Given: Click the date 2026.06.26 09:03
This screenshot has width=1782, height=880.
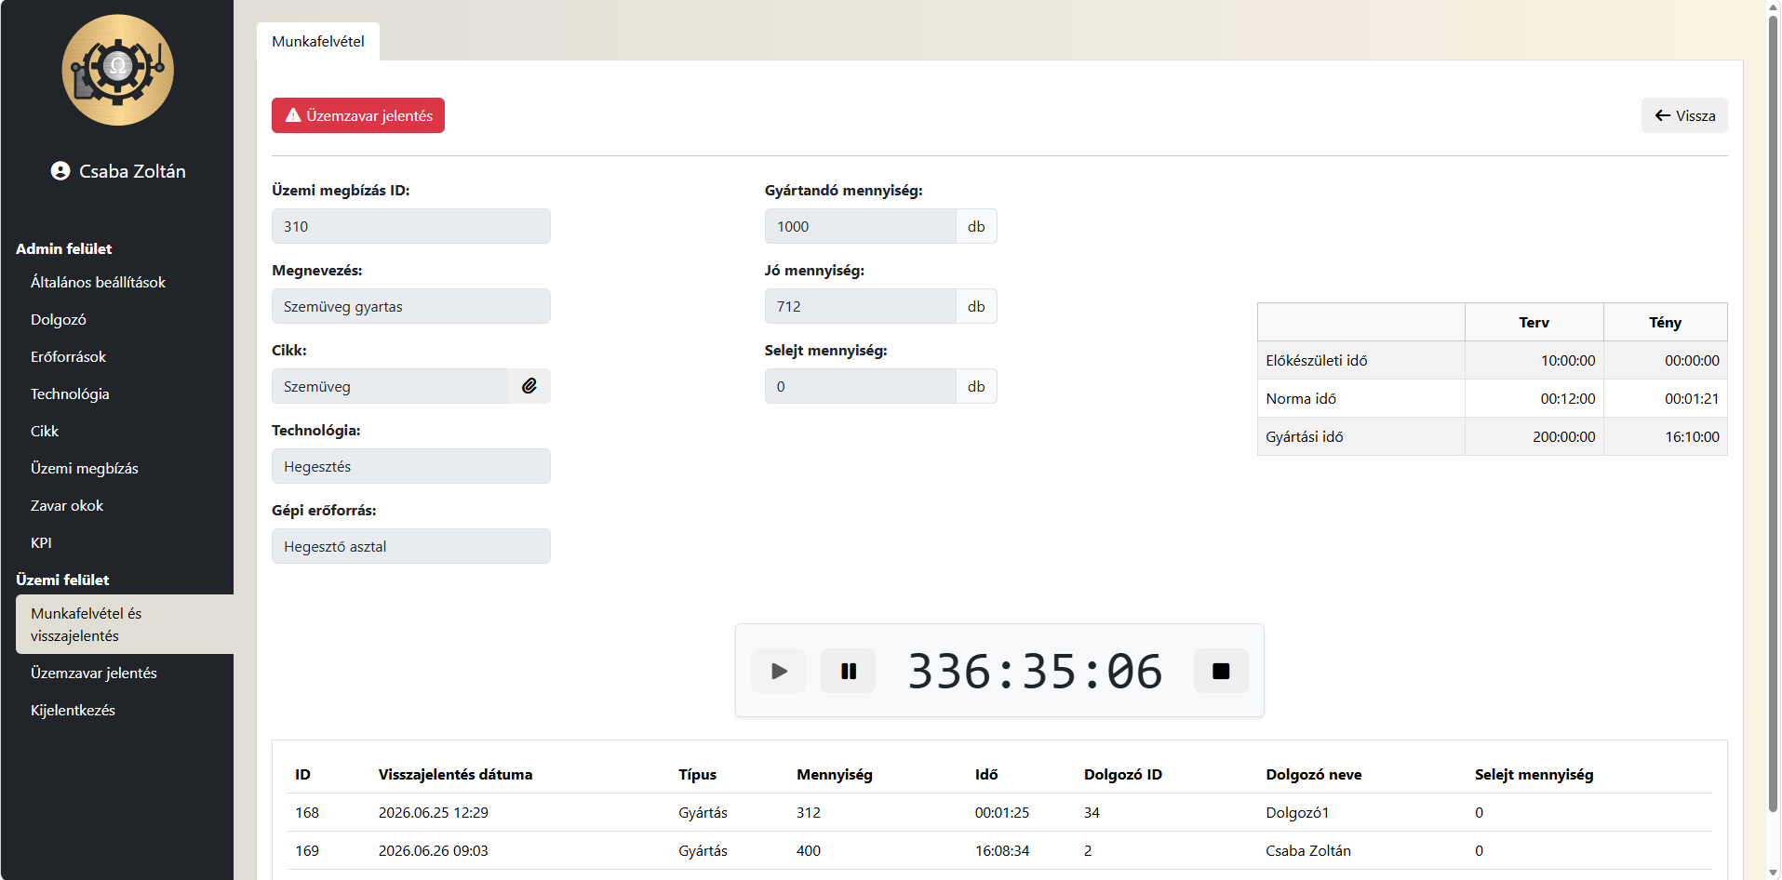Looking at the screenshot, I should click(x=434, y=850).
